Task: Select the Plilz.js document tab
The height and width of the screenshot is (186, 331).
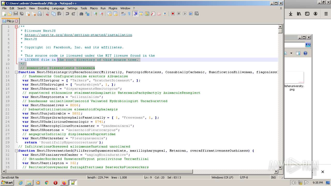Action: pos(10,21)
